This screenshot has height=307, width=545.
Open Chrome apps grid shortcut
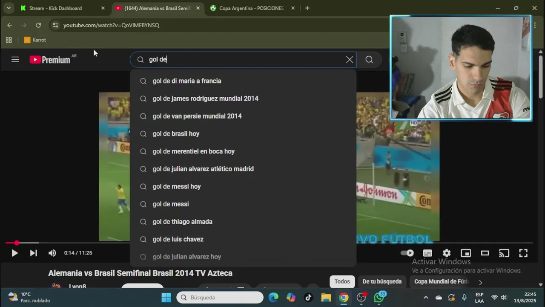coord(9,40)
